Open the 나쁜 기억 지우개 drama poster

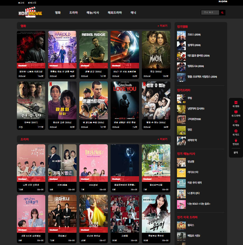pos(31,163)
